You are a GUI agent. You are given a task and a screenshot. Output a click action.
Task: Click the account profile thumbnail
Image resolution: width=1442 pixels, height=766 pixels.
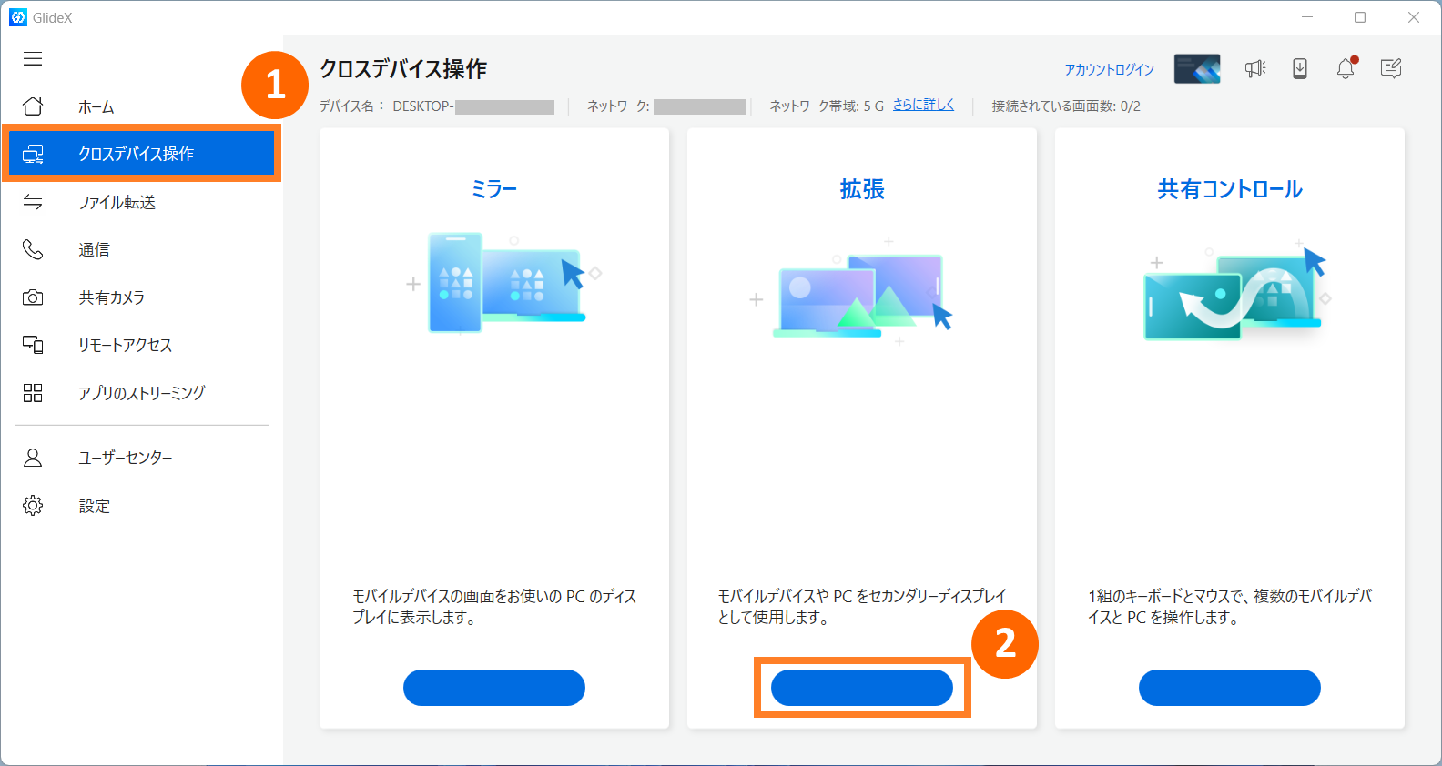pyautogui.click(x=1196, y=69)
